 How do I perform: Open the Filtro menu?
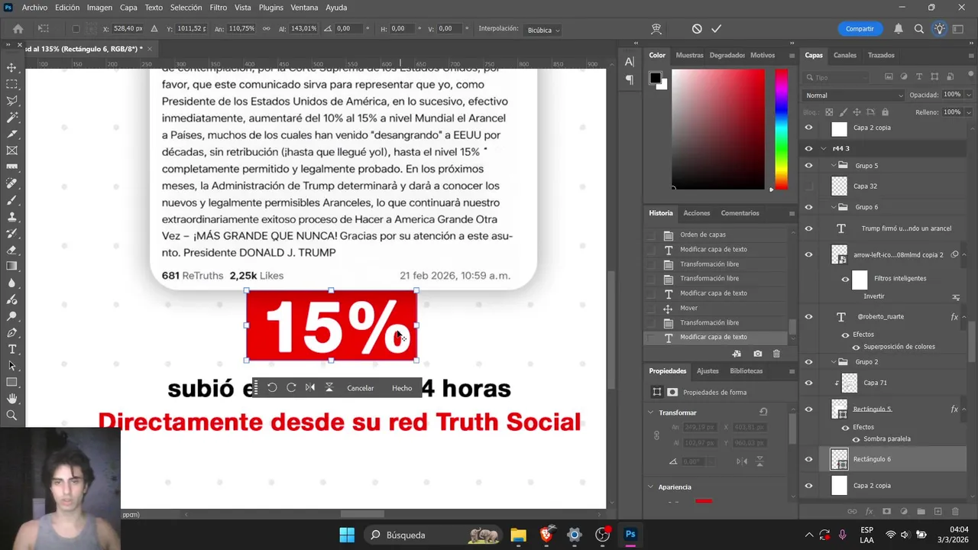tap(219, 8)
